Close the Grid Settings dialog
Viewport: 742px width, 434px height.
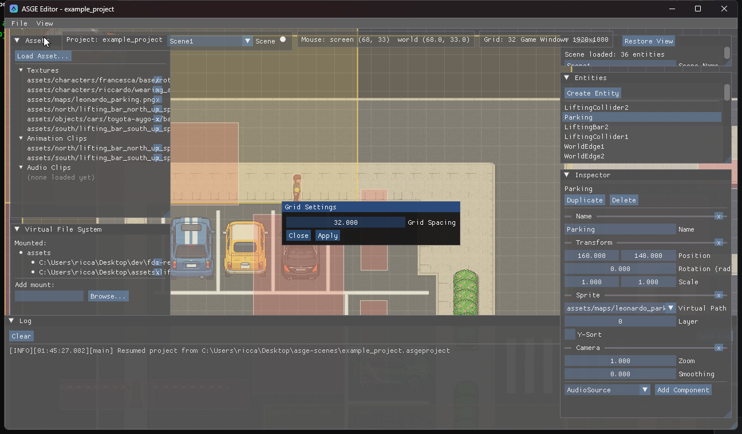tap(298, 236)
